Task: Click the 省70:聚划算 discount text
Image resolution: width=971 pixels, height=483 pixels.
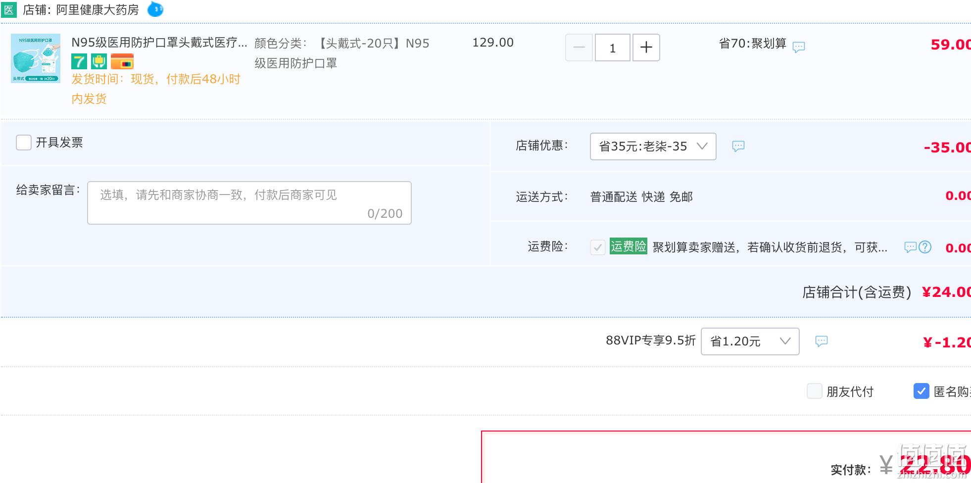Action: click(753, 44)
